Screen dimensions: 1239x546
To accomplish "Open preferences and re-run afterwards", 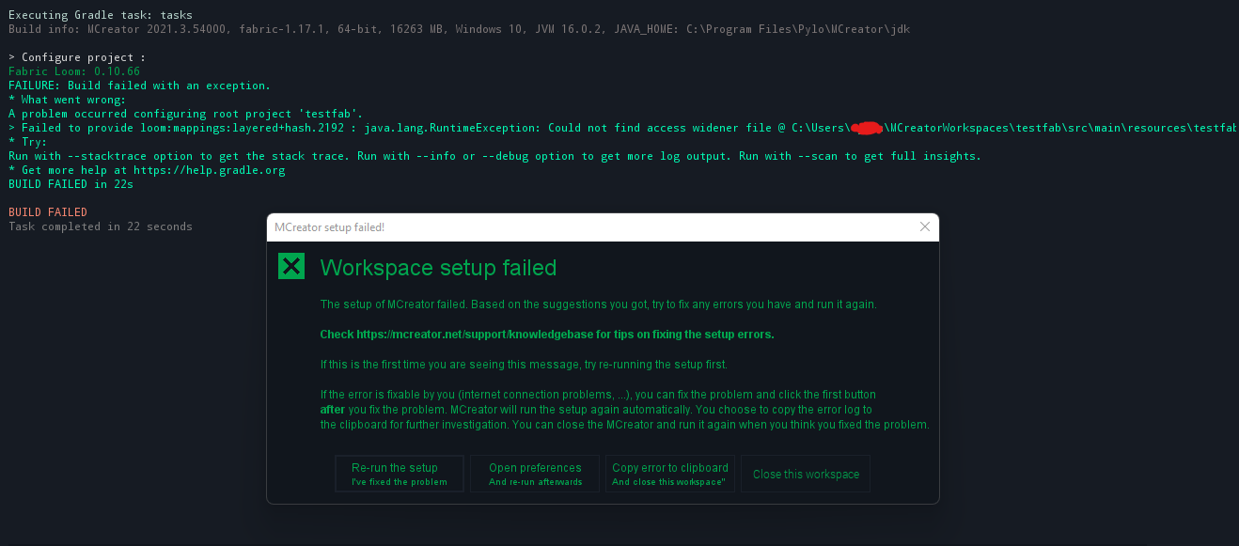I will 534,473.
